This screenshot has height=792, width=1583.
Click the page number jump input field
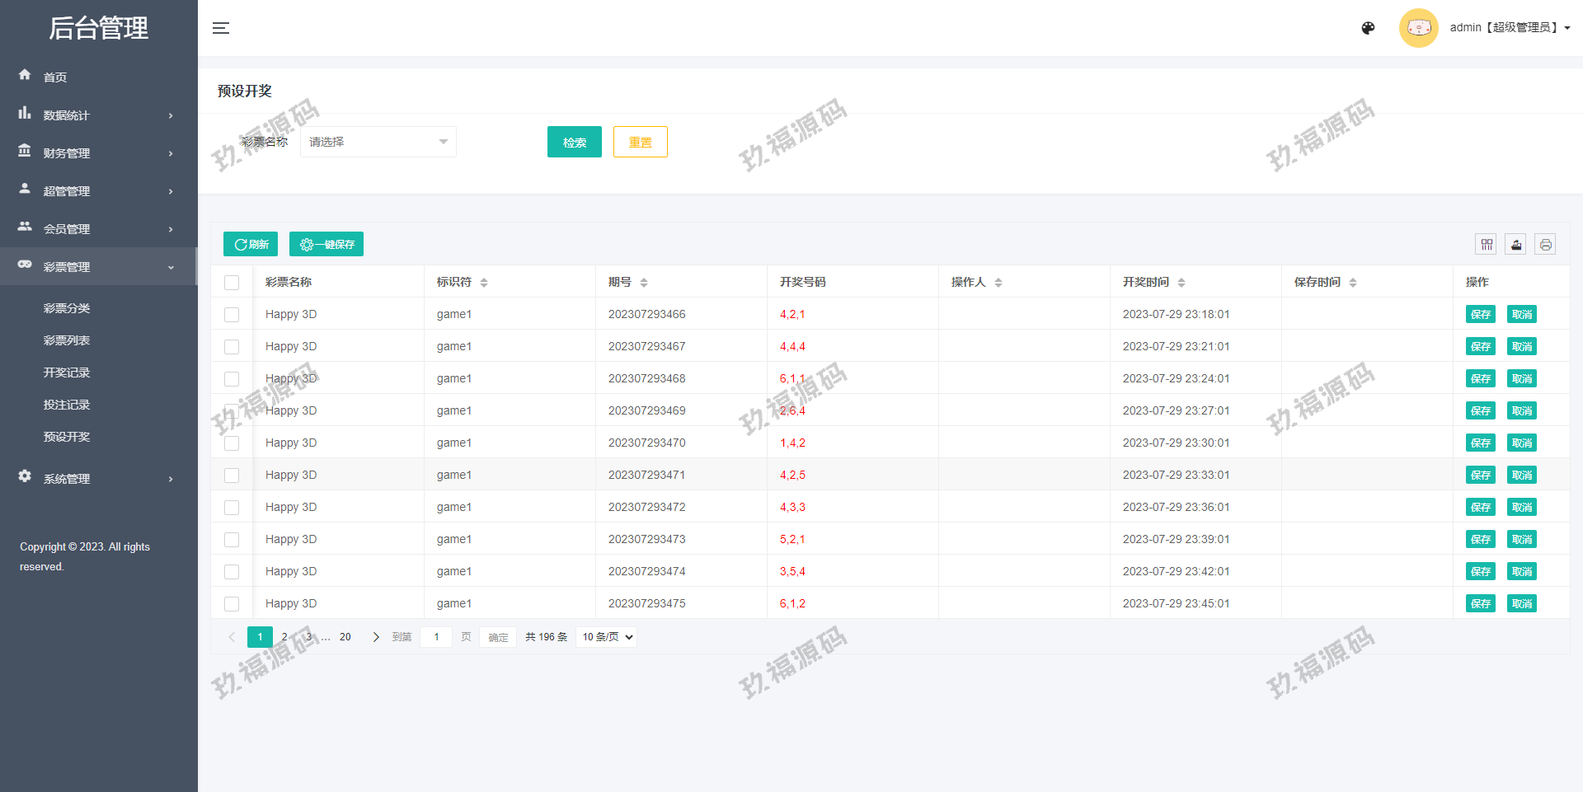tap(436, 637)
